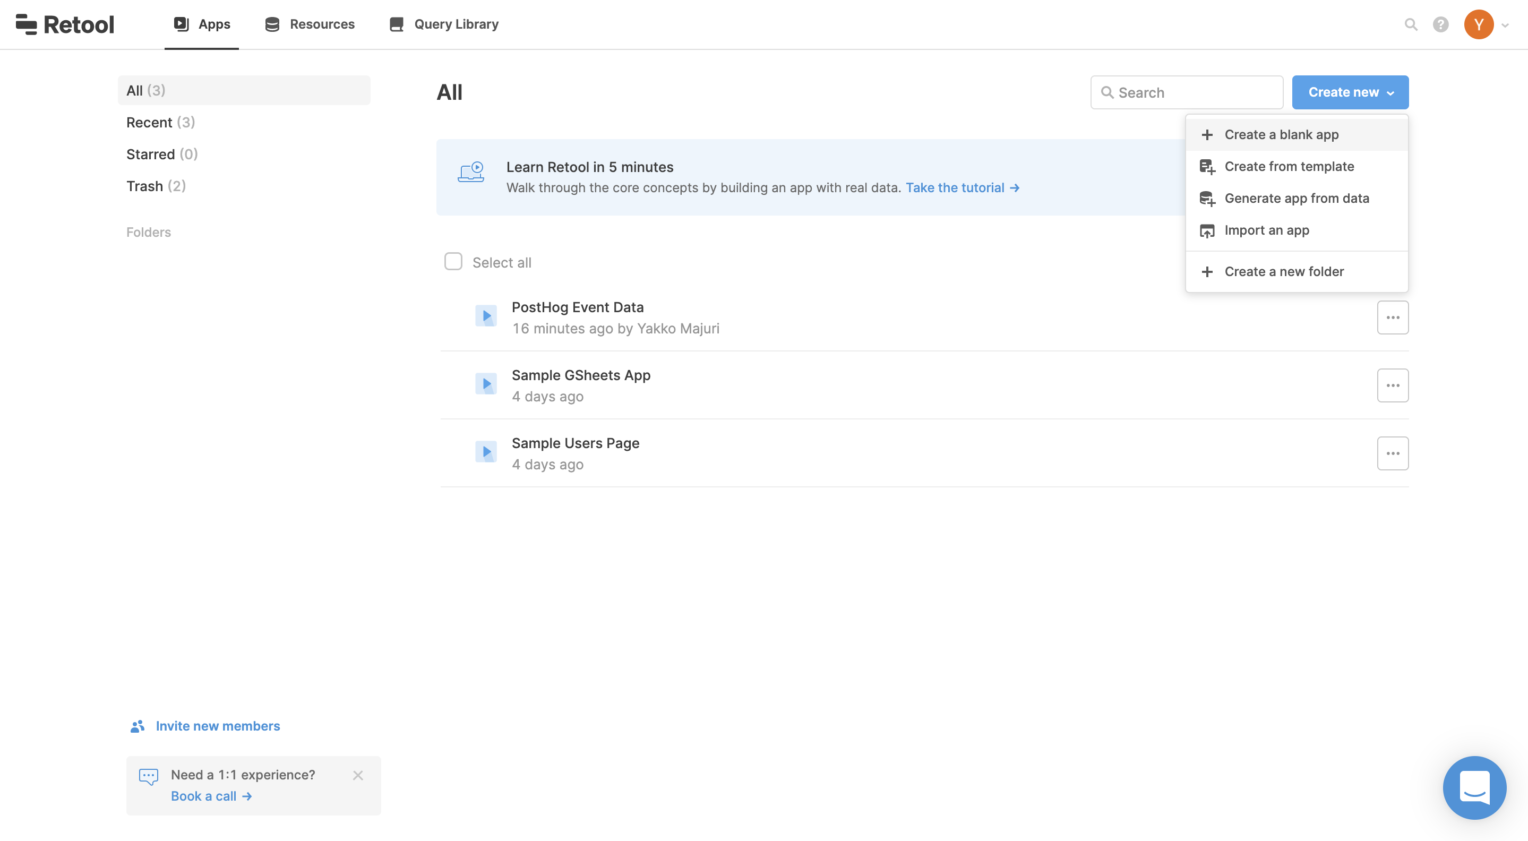Image resolution: width=1528 pixels, height=841 pixels.
Task: Click the header magnifier search icon
Action: pyautogui.click(x=1411, y=24)
